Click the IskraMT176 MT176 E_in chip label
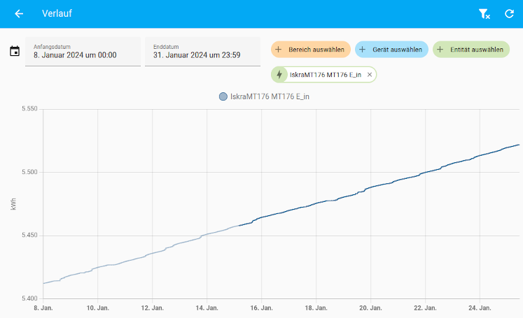 pos(326,75)
